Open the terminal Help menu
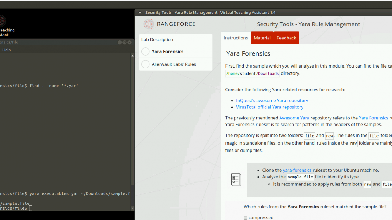The height and width of the screenshot is (220, 392). click(x=6, y=50)
